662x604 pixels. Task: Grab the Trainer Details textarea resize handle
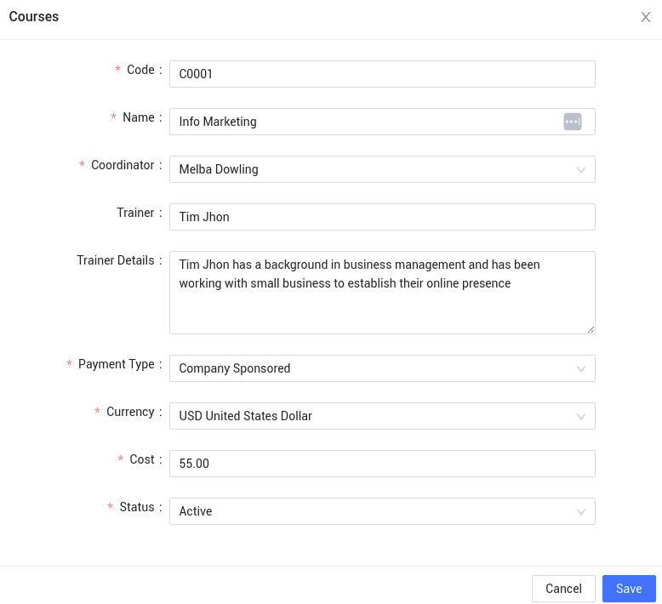click(x=591, y=329)
